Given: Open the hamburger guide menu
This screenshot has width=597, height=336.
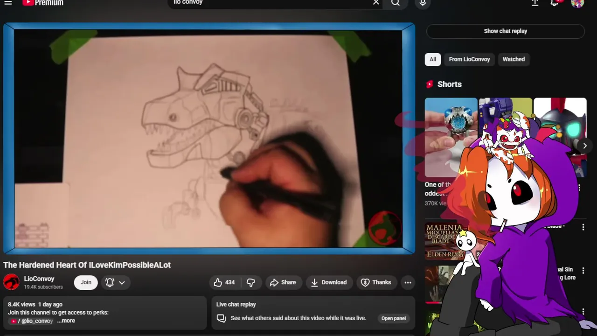Looking at the screenshot, I should 8,3.
